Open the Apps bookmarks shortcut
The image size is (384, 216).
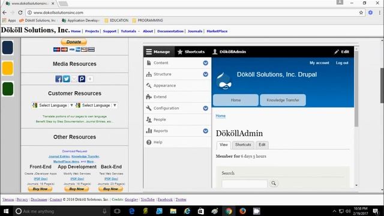tap(9, 20)
